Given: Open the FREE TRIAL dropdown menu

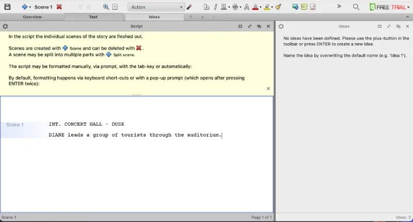Looking at the screenshot, I should 408,7.
